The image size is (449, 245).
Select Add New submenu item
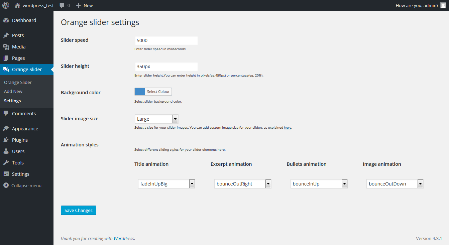point(13,91)
